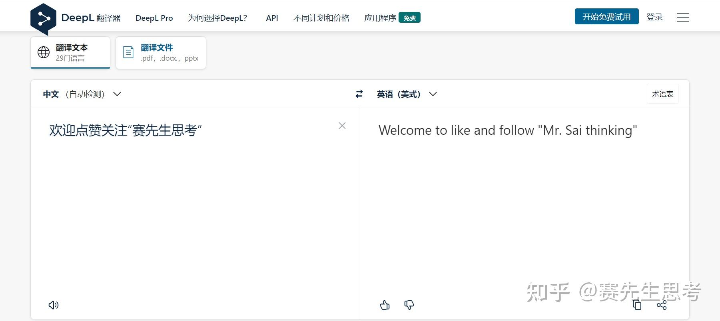
Task: Open 应用程序 menu item
Action: pyautogui.click(x=380, y=18)
